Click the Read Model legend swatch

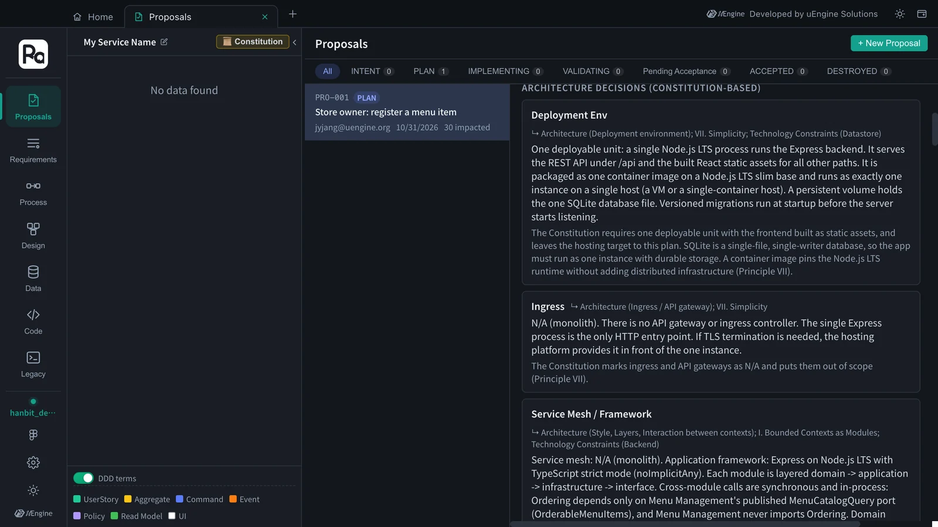[114, 516]
